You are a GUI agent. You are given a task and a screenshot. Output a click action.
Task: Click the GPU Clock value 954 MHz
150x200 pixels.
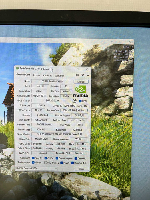(x=37, y=144)
